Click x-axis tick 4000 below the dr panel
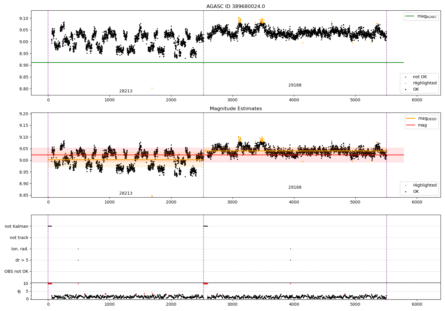 (x=294, y=304)
